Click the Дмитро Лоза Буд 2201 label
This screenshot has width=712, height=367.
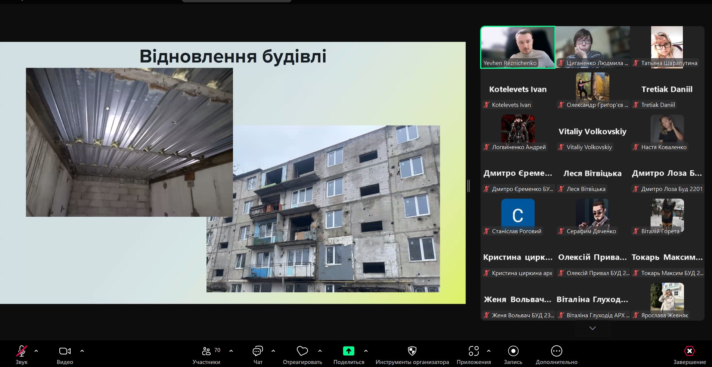click(672, 189)
